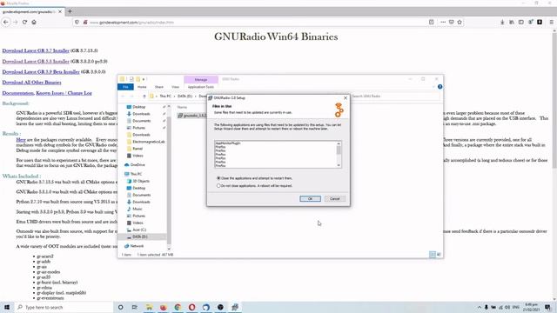Open the Home tab in File Explorer

click(142, 87)
